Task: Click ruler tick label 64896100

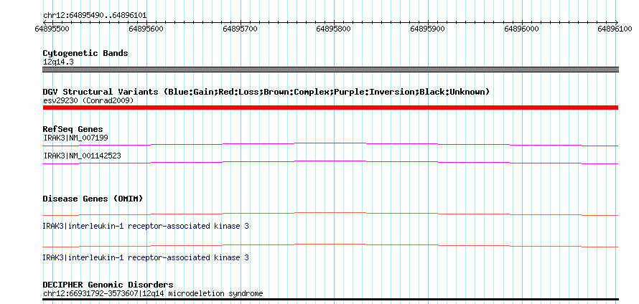Action: tap(615, 29)
